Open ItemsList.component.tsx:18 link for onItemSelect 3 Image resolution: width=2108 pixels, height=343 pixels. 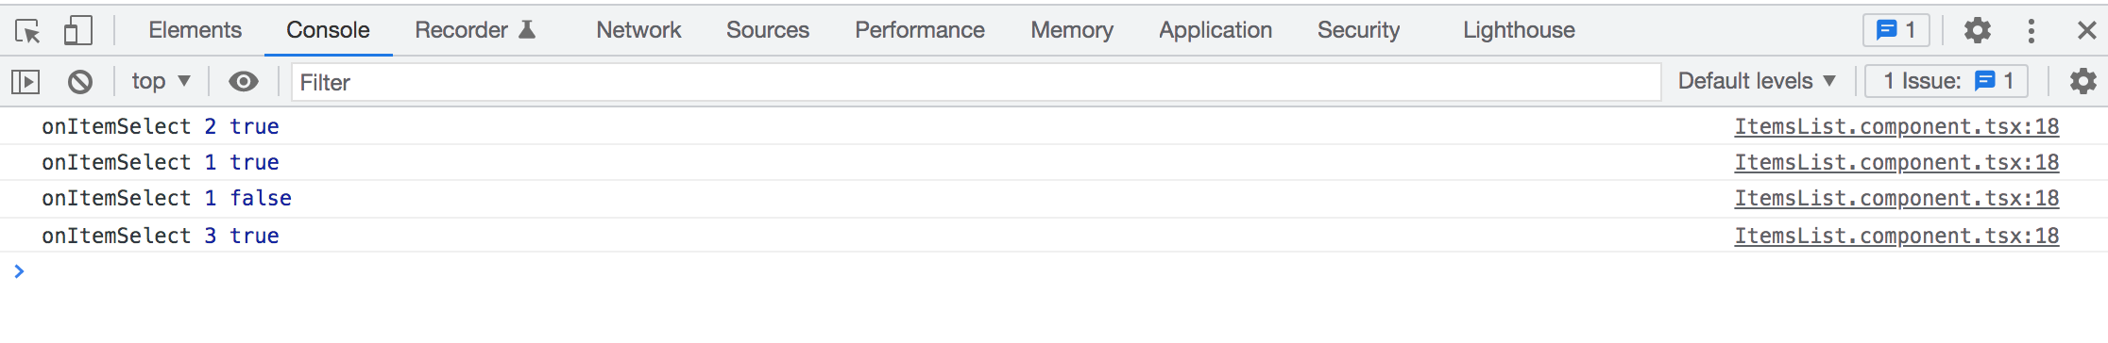coord(1896,236)
